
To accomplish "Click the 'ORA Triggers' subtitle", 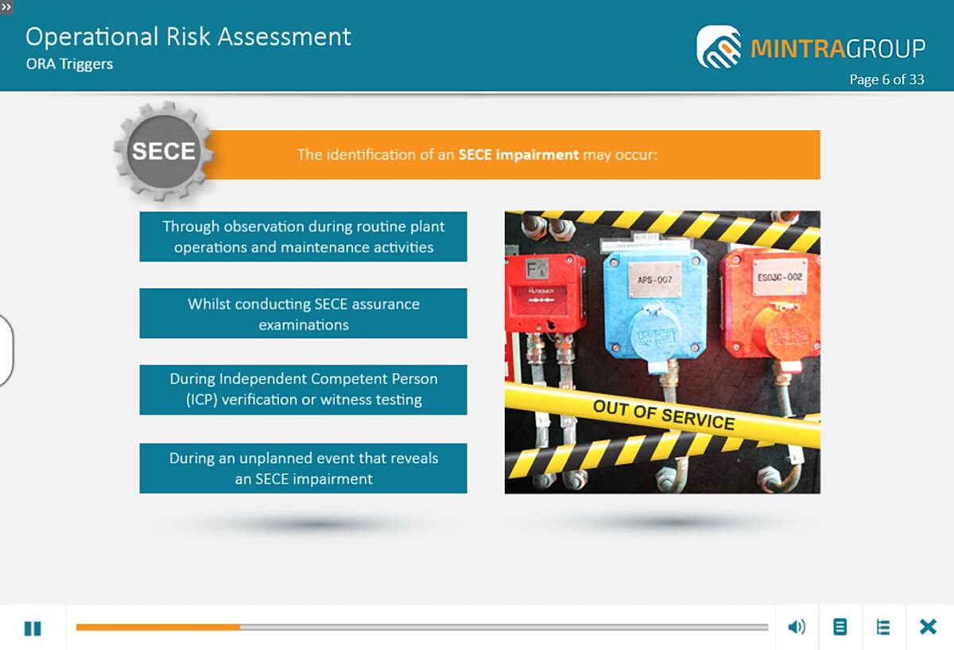I will tap(69, 64).
